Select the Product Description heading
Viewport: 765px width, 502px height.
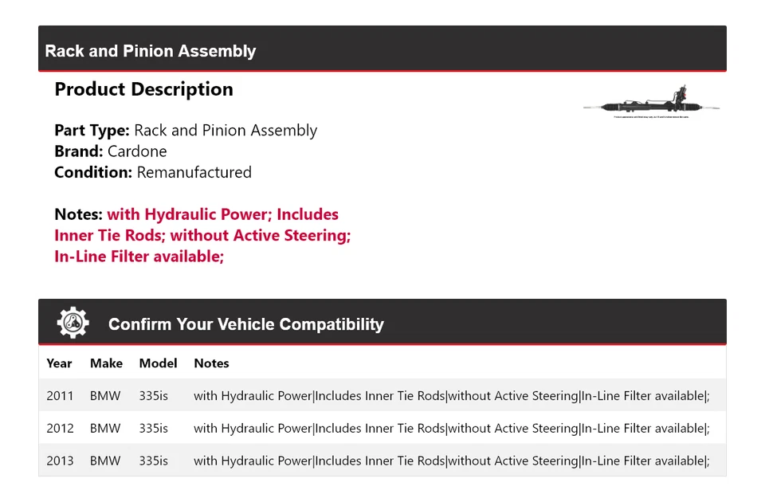pos(143,89)
